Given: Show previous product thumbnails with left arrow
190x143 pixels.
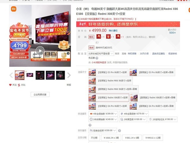Looking at the screenshot, I should (x=11, y=75).
